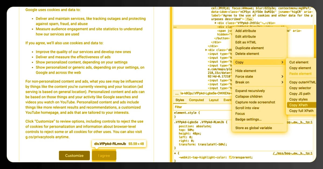Select Copy styles
323x169 pixels.
pos(298,99)
